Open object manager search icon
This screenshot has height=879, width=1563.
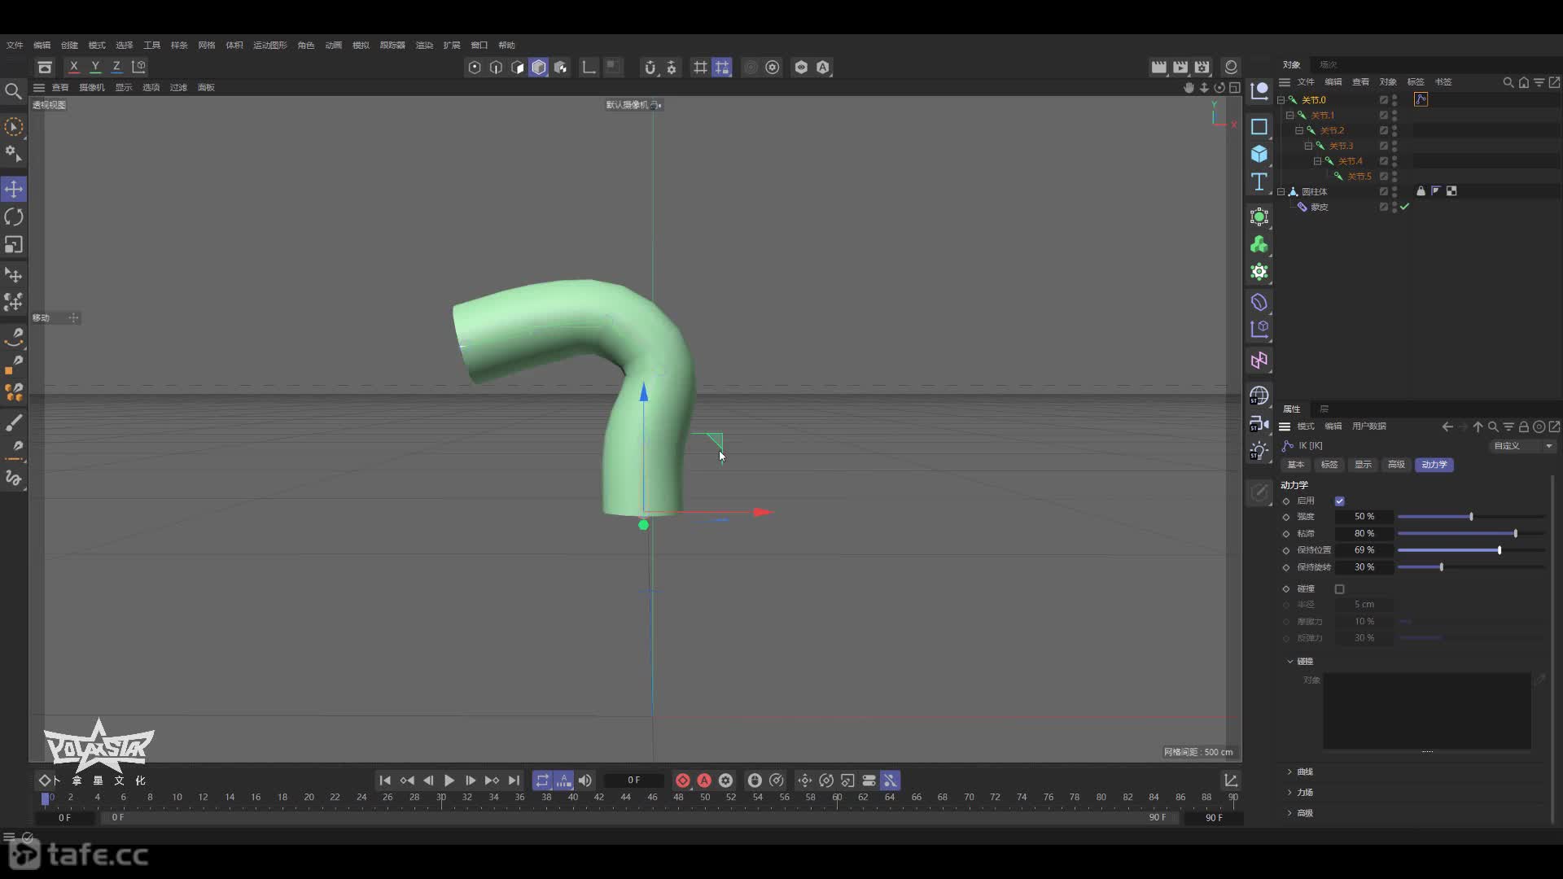click(1508, 82)
